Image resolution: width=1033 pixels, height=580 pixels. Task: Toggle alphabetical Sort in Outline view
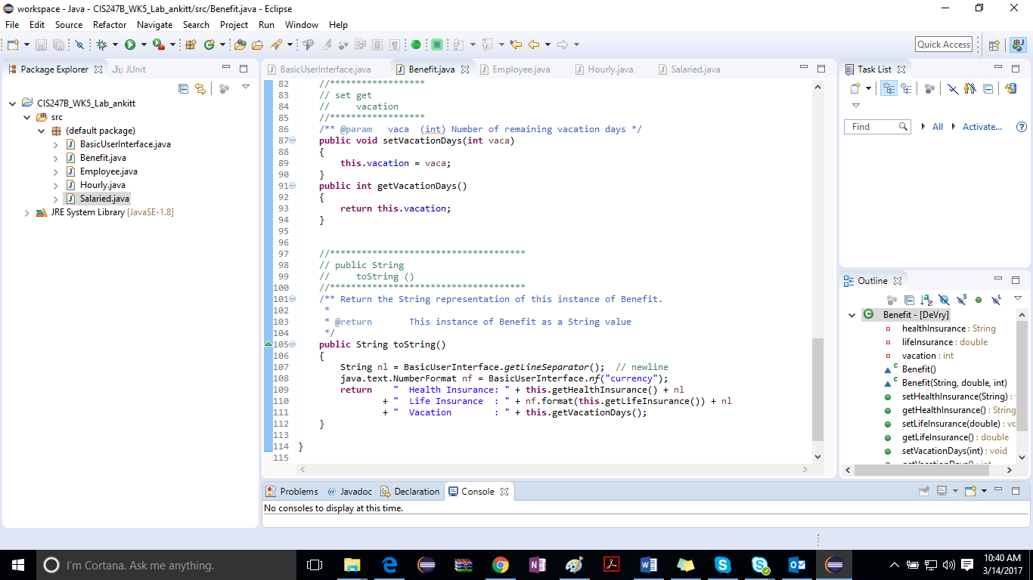coord(926,300)
